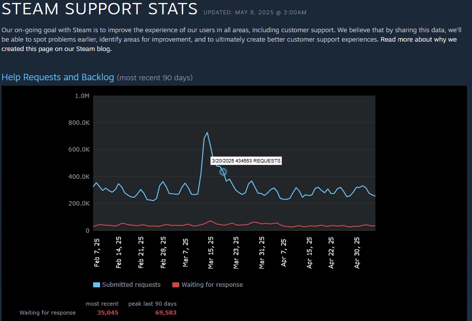Click the Feb 14, 25 axis label
This screenshot has width=472, height=321.
coord(118,252)
